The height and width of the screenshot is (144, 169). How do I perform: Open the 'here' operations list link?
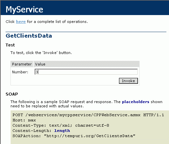pos(21,22)
